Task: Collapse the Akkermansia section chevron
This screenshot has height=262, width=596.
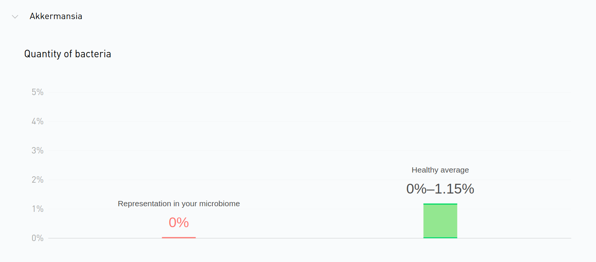Action: [x=15, y=16]
